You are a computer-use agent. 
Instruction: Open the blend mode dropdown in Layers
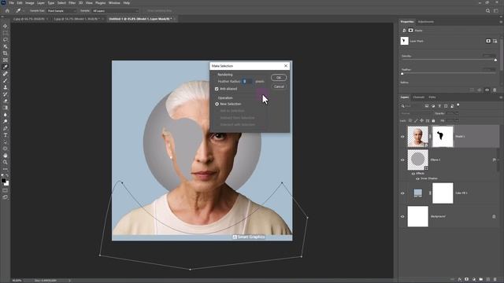tap(417, 113)
